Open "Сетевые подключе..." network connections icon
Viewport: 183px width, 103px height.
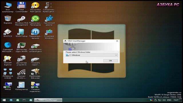click(35, 87)
